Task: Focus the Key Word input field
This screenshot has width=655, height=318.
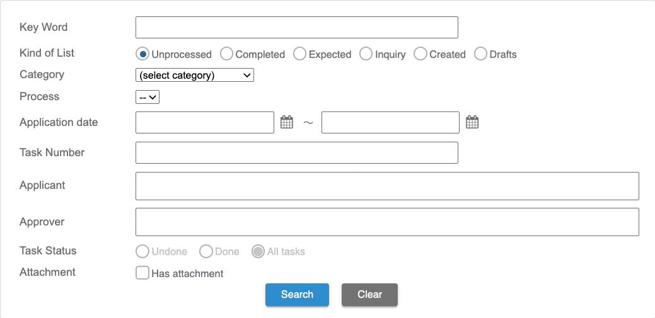Action: pyautogui.click(x=297, y=28)
